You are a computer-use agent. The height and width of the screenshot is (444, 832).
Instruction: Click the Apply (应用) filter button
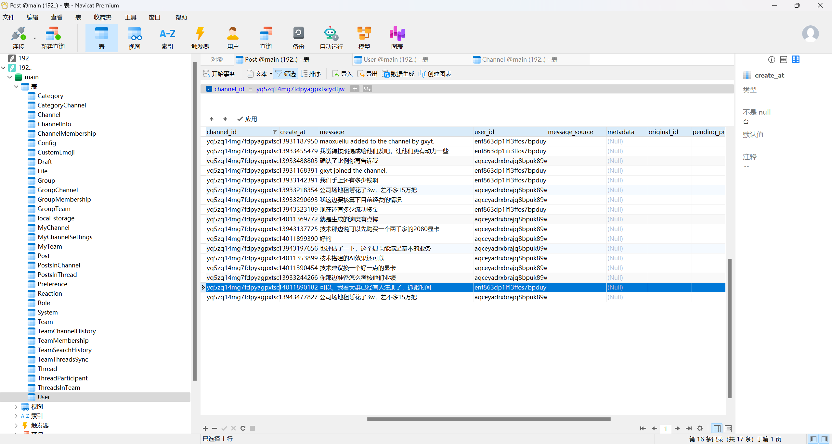pos(247,119)
